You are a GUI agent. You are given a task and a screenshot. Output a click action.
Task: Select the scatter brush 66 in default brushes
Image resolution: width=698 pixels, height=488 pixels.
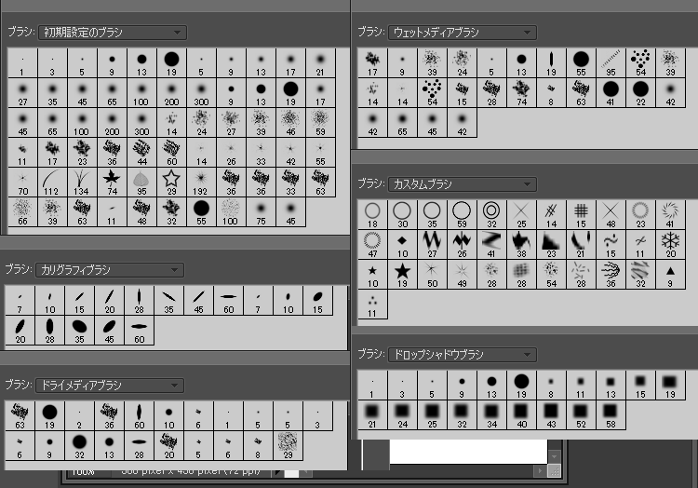[x=22, y=212]
